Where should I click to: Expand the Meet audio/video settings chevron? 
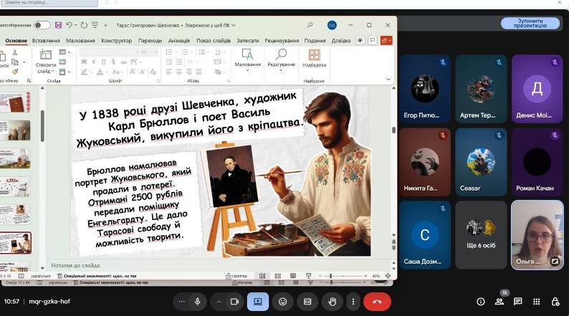[x=219, y=302]
